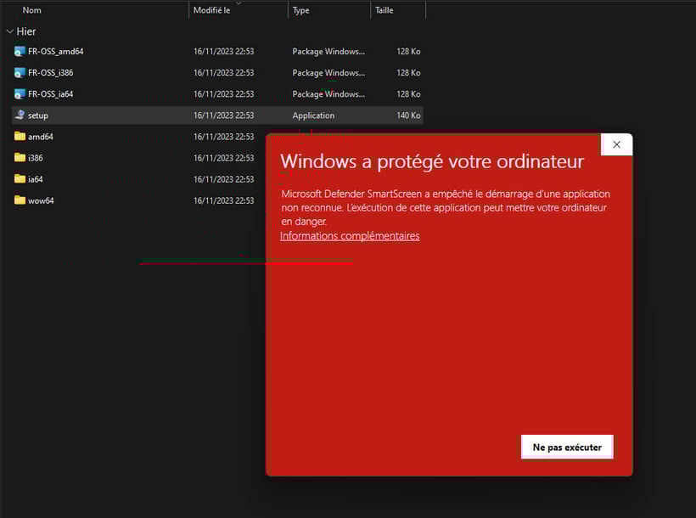The width and height of the screenshot is (696, 518).
Task: Click Package Windows type of FR-OSS_ia64
Action: pyautogui.click(x=328, y=94)
